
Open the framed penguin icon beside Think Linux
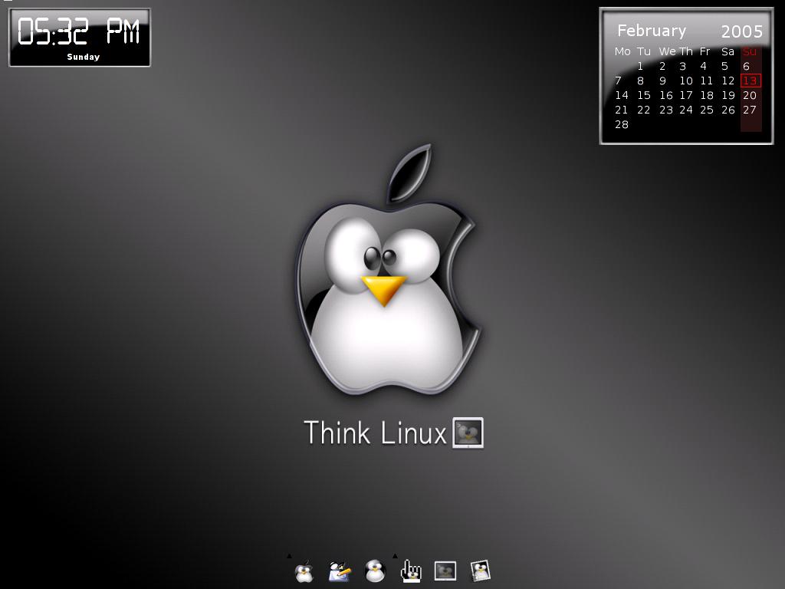coord(468,433)
